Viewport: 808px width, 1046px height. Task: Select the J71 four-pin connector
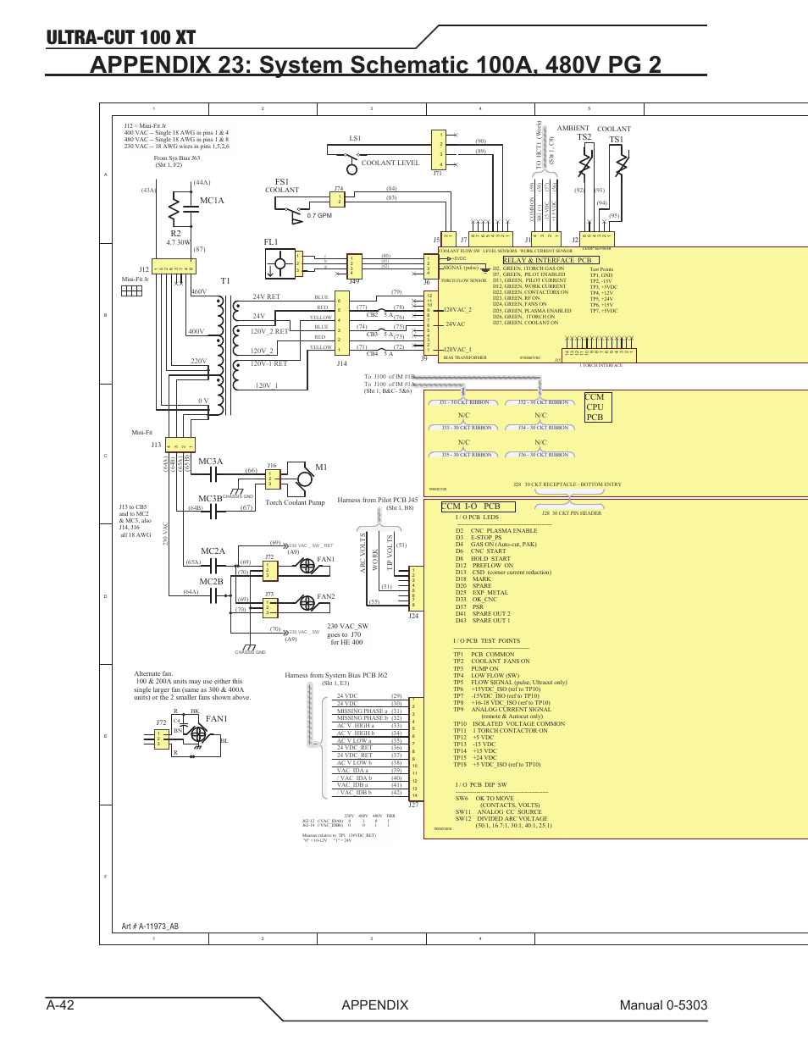(438, 150)
